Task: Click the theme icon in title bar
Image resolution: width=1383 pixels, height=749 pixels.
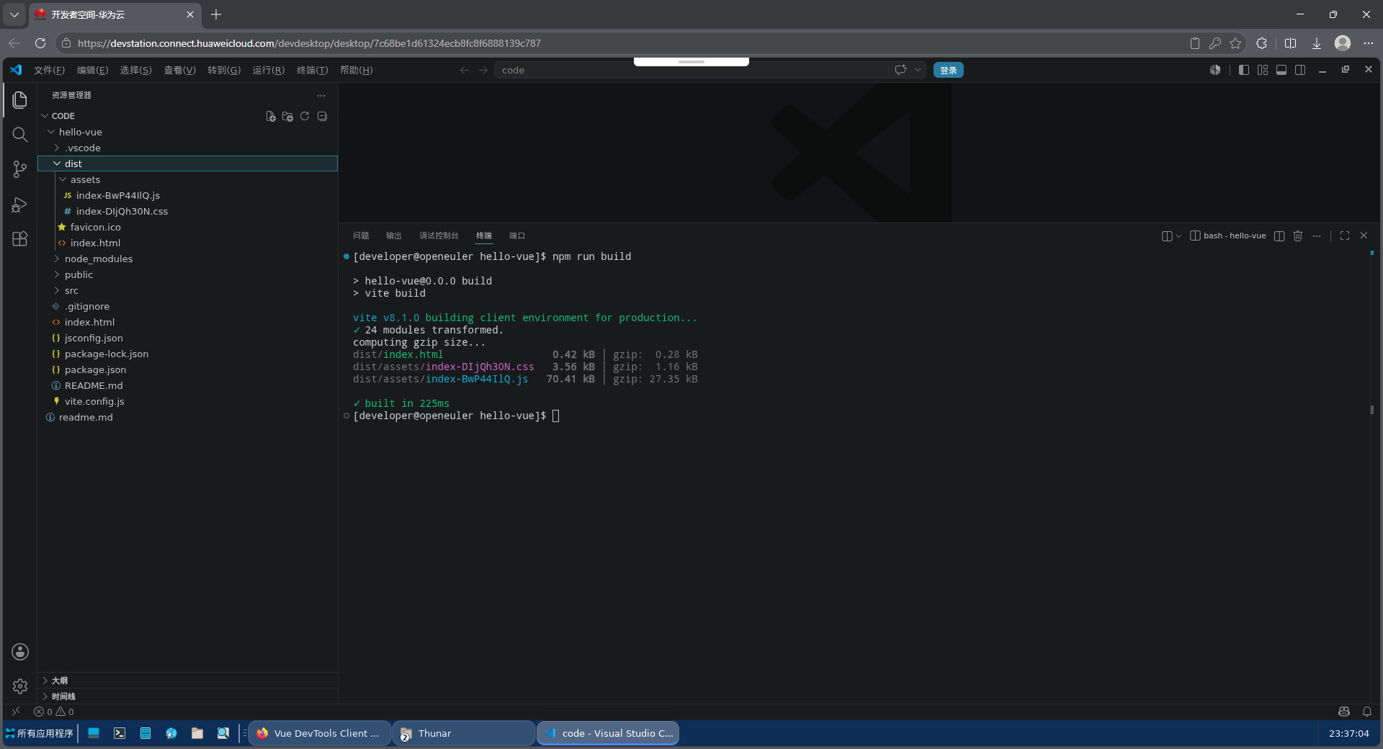Action: tap(1215, 70)
